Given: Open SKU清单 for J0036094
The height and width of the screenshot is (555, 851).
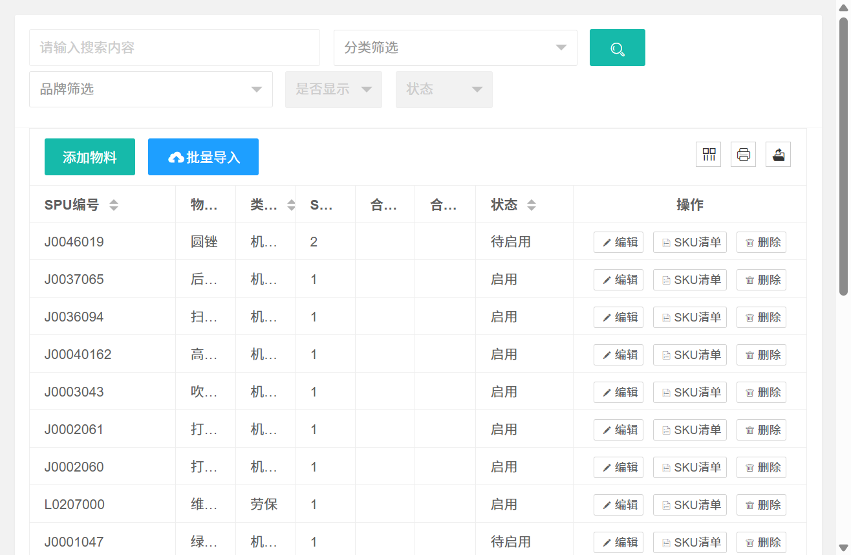Looking at the screenshot, I should click(x=690, y=318).
